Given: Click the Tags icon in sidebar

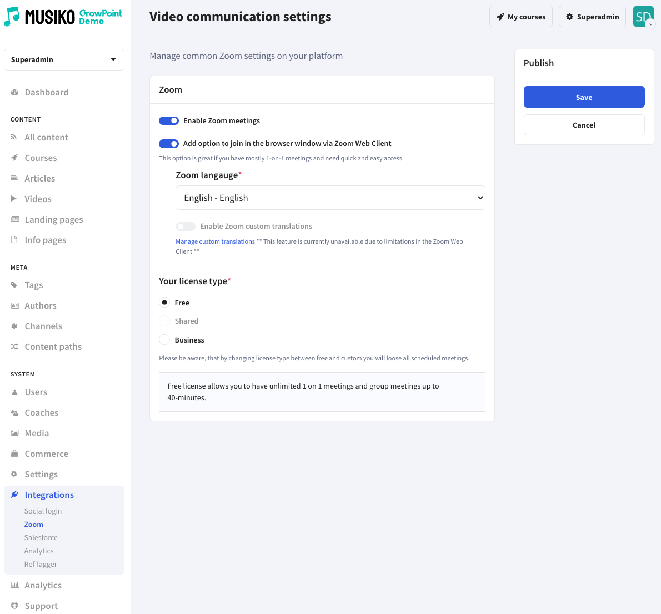Looking at the screenshot, I should click(x=14, y=285).
